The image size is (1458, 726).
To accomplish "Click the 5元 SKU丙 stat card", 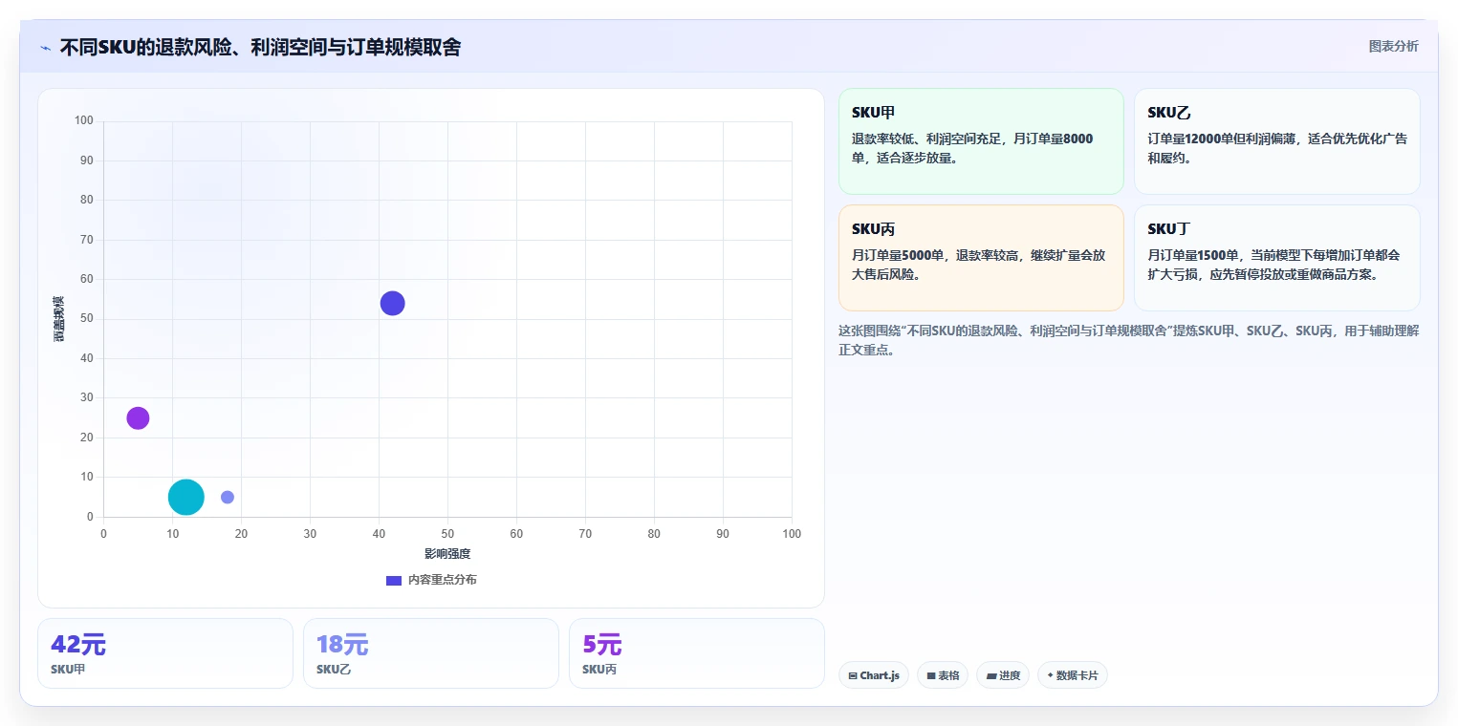I will click(x=696, y=653).
